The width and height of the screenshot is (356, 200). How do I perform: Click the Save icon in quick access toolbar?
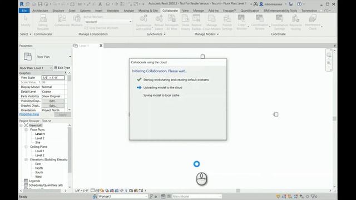(40, 4)
